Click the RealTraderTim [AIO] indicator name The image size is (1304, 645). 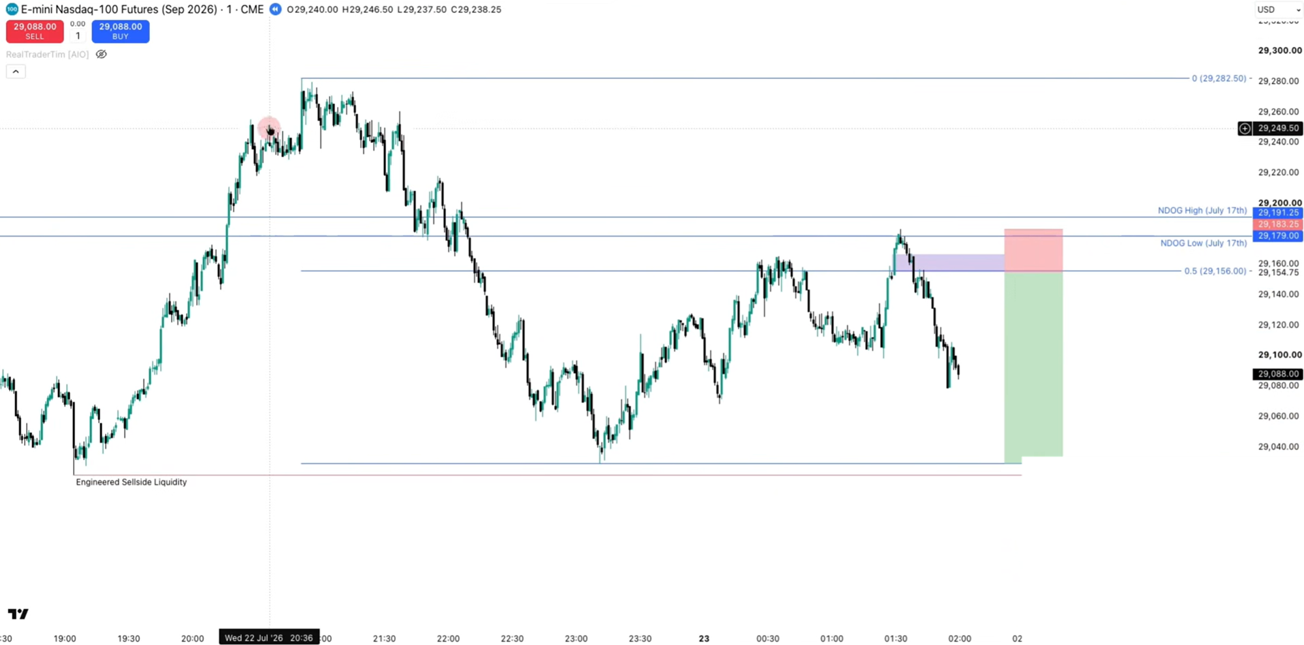47,54
